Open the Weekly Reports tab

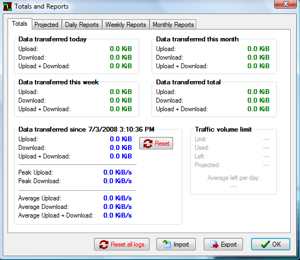[x=125, y=25]
